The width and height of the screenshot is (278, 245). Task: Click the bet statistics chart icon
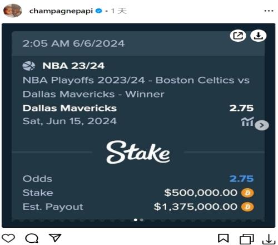[x=247, y=121]
